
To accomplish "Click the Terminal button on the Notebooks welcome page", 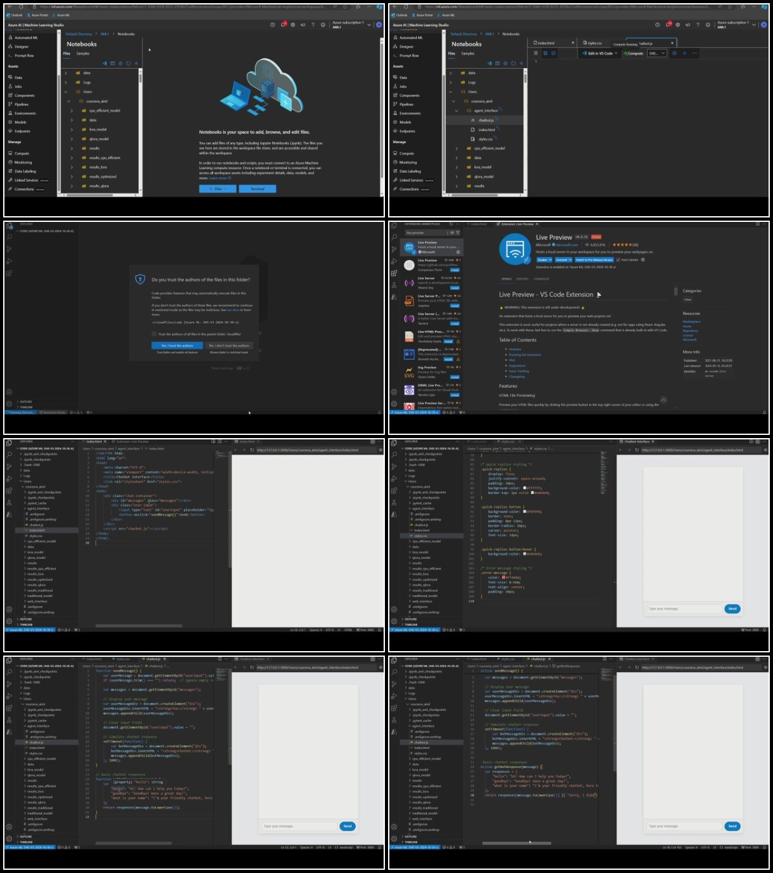I will pyautogui.click(x=258, y=189).
